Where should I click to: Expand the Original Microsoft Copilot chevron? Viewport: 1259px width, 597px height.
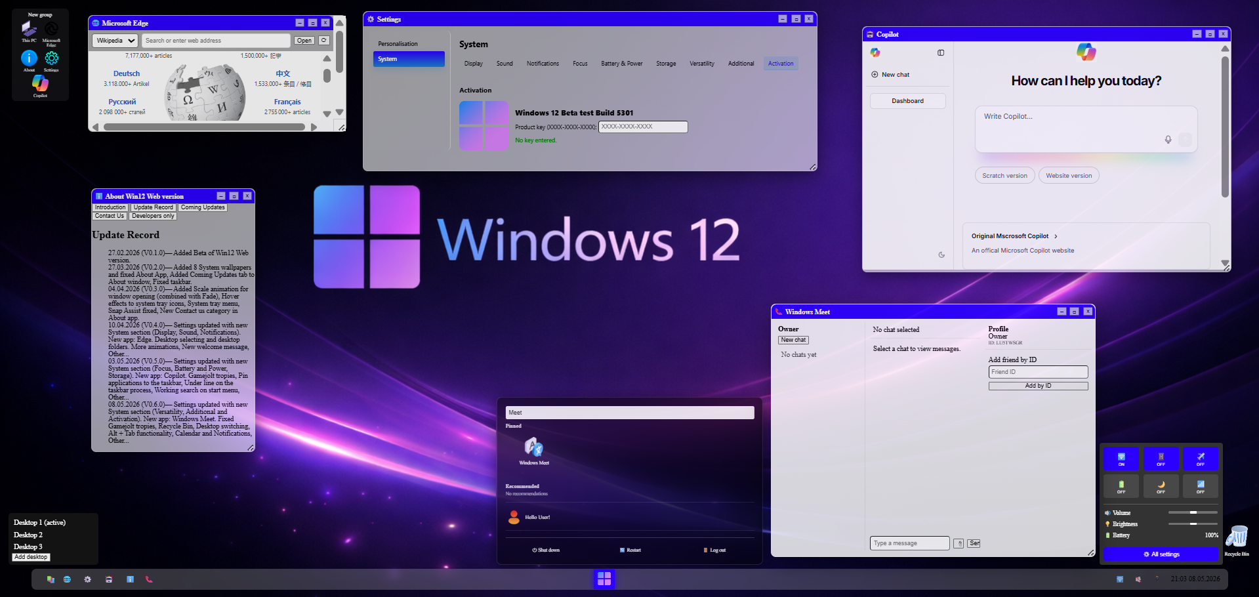(1056, 236)
